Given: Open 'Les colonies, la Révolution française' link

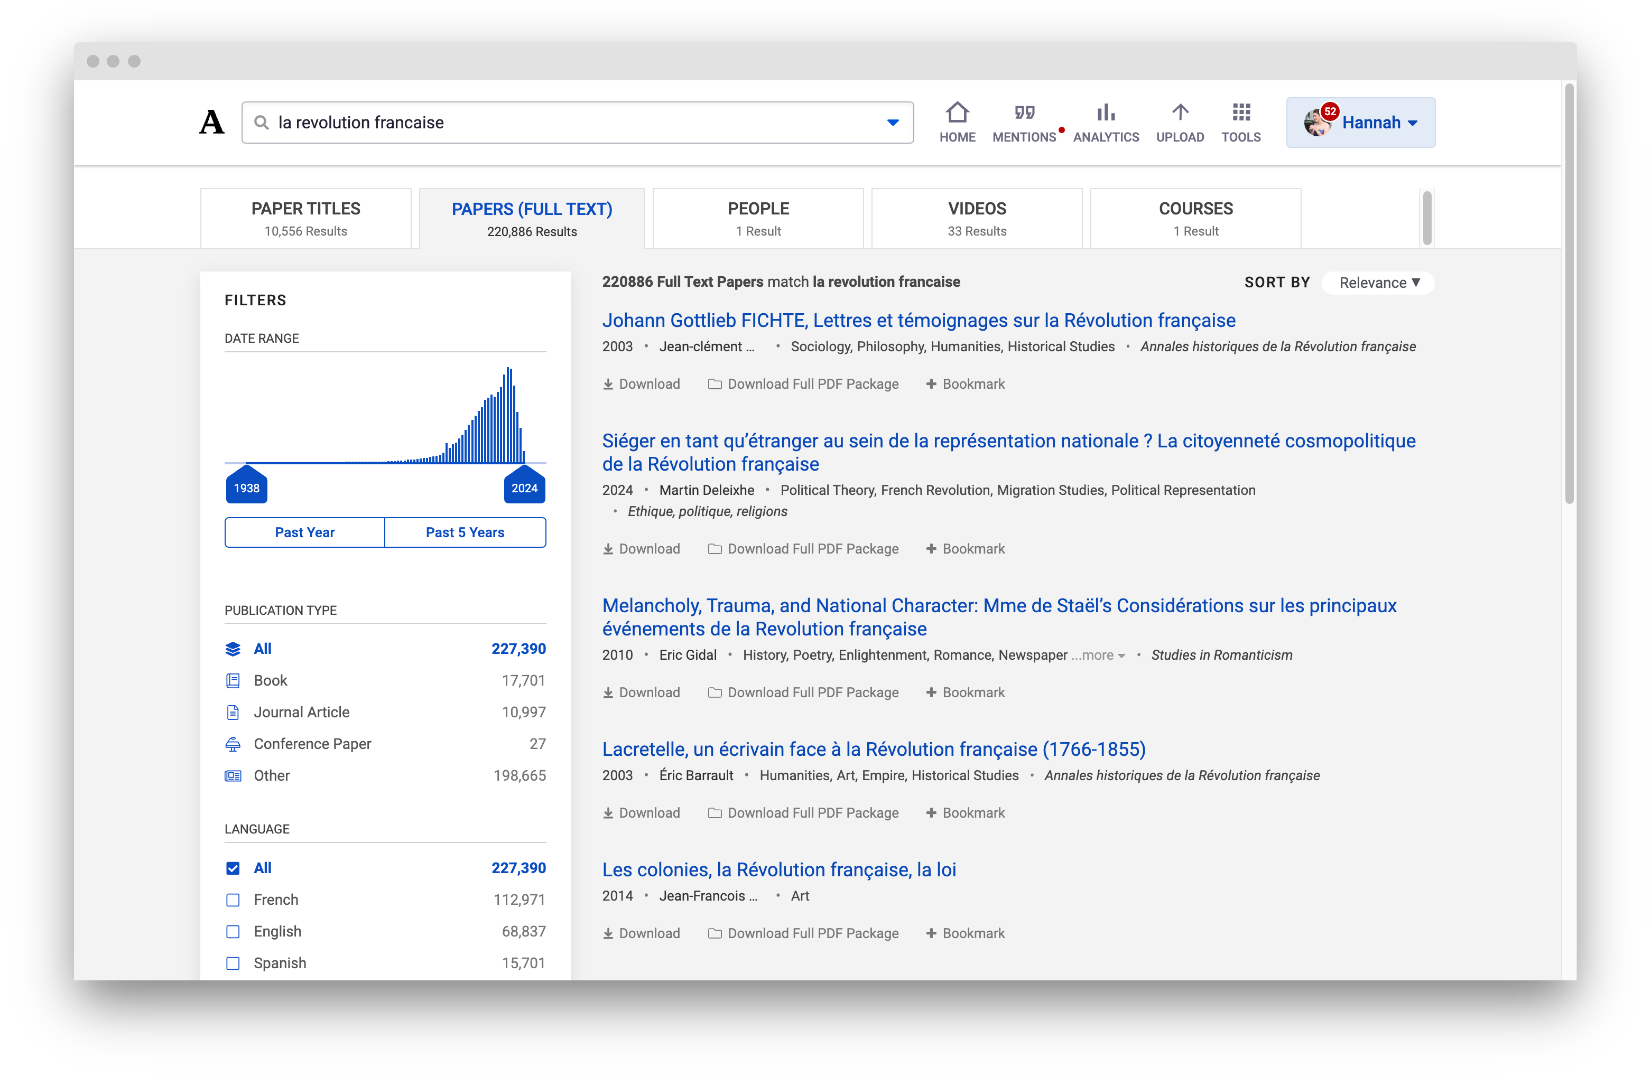Looking at the screenshot, I should 779,870.
